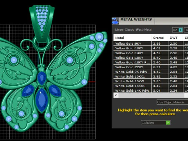Click the DWT column header
This screenshot has width=188, height=141.
click(175, 38)
